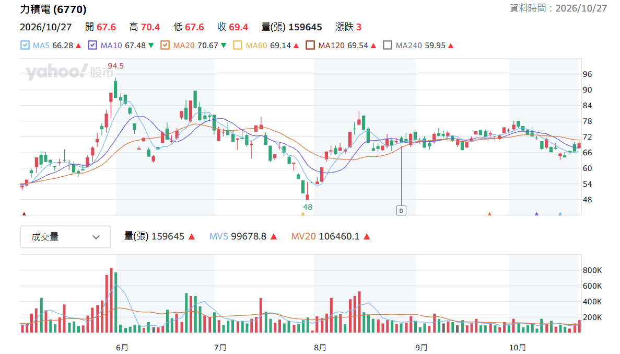
Task: Click the orange event triangle on the chart baseline
Action: 489,214
